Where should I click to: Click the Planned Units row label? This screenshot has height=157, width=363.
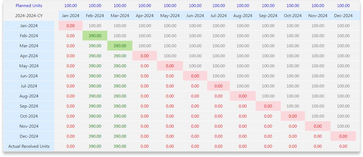click(29, 6)
